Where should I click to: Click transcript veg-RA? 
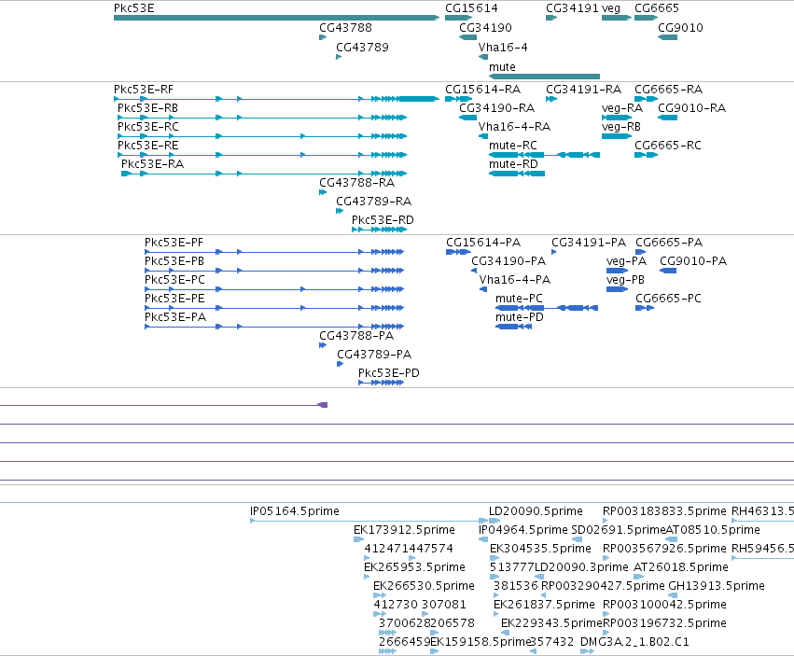[622, 108]
